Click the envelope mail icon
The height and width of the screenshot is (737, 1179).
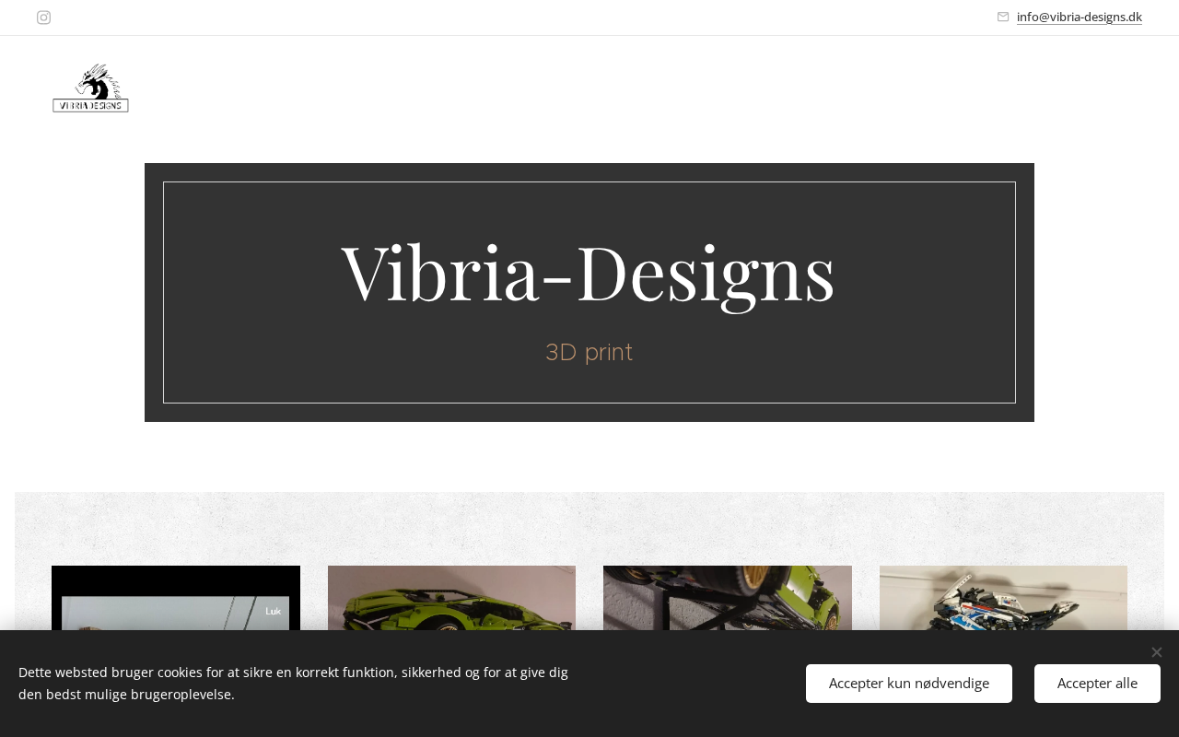coord(1003,17)
